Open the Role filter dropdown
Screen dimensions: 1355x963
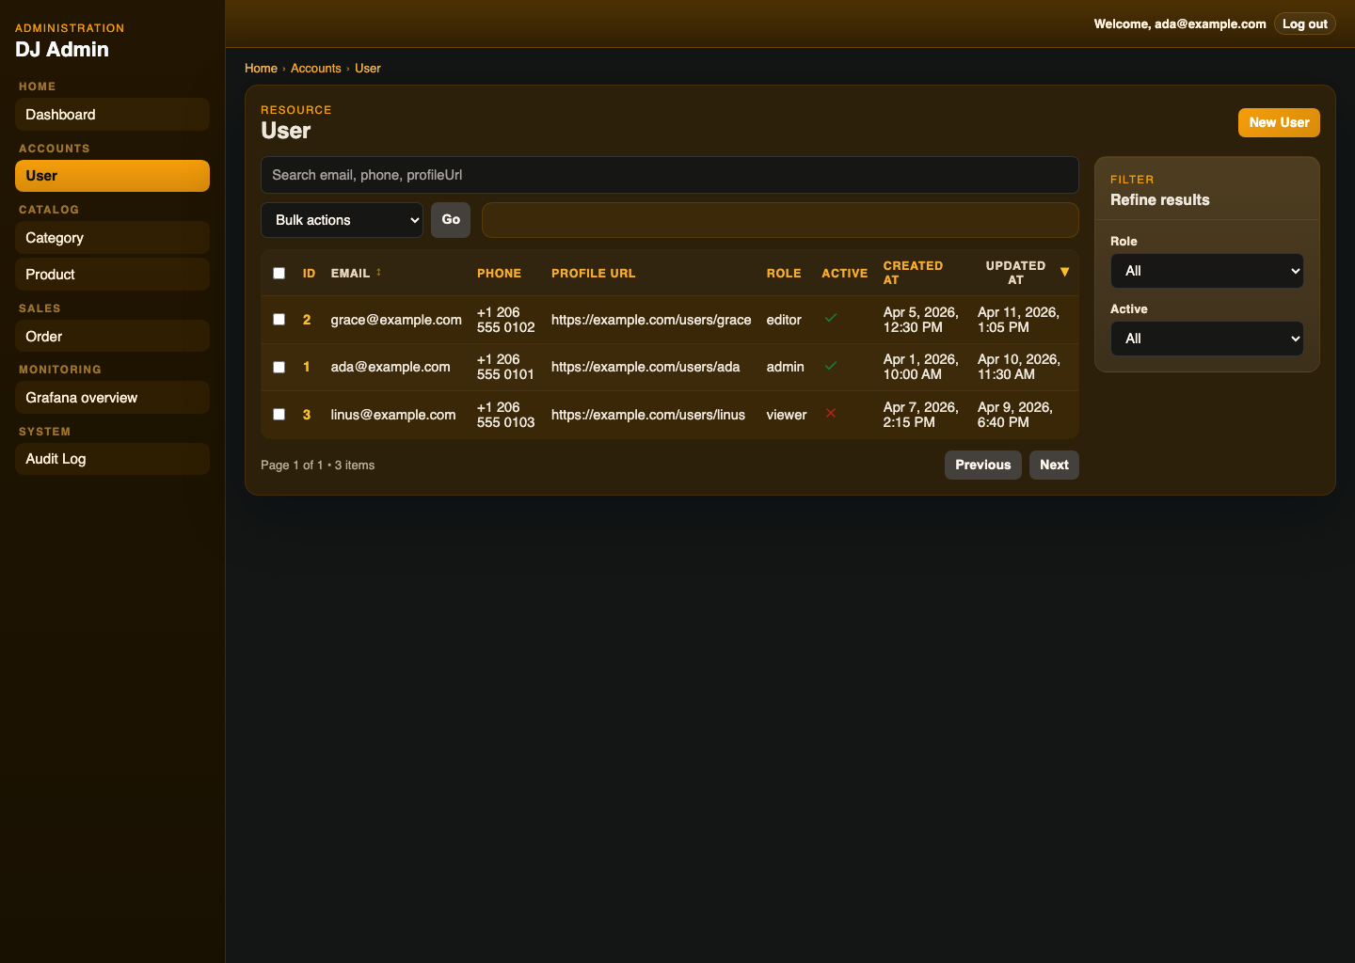tap(1206, 271)
